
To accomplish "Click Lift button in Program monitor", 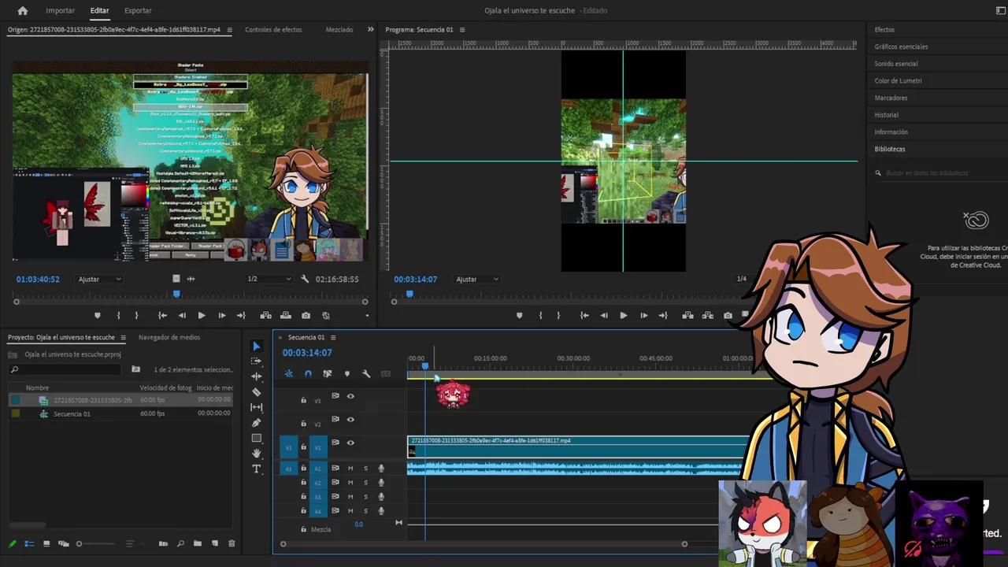I will 687,316.
